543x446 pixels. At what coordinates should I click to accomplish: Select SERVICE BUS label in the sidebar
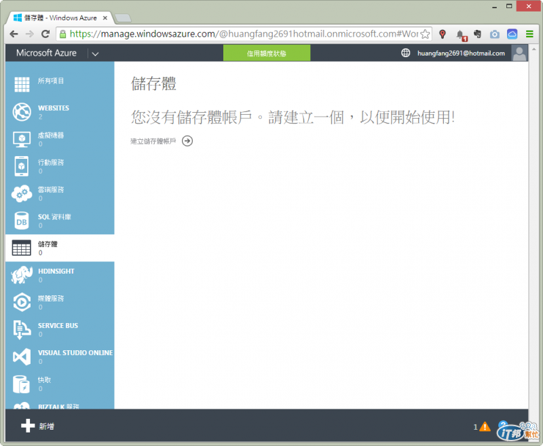click(x=58, y=325)
